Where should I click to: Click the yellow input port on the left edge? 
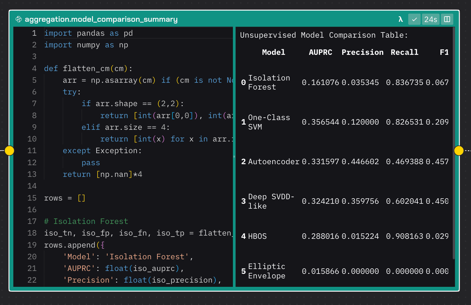(x=9, y=151)
